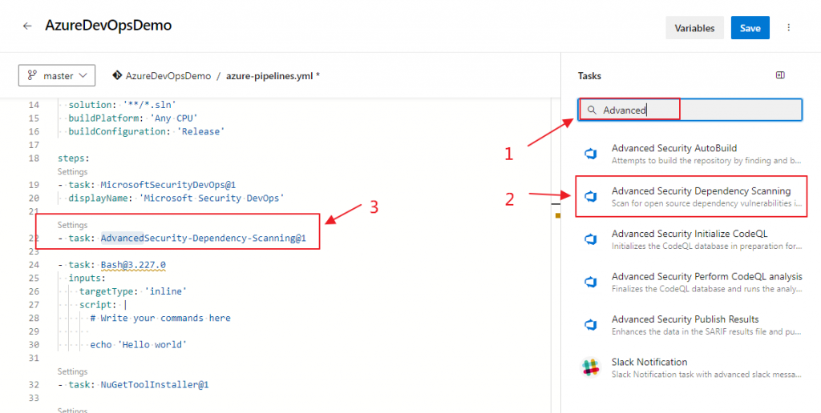The height and width of the screenshot is (413, 821).
Task: Click the Advanced Security AutoBuild task icon
Action: (591, 154)
